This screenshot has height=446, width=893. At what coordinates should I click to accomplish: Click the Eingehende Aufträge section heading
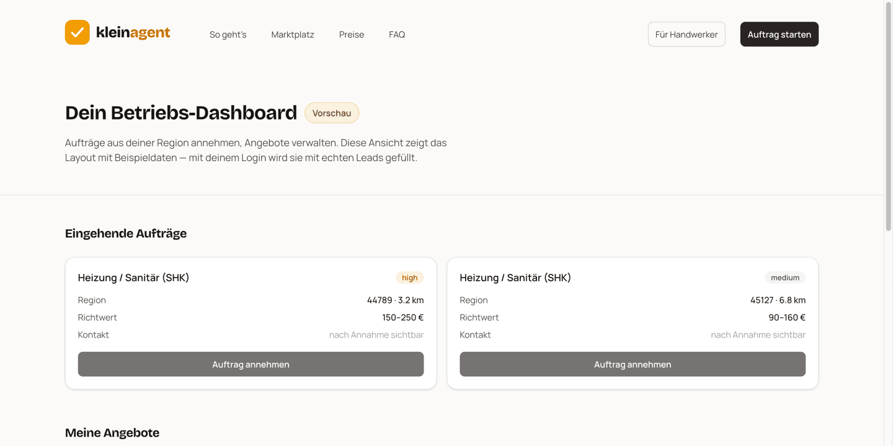coord(126,234)
